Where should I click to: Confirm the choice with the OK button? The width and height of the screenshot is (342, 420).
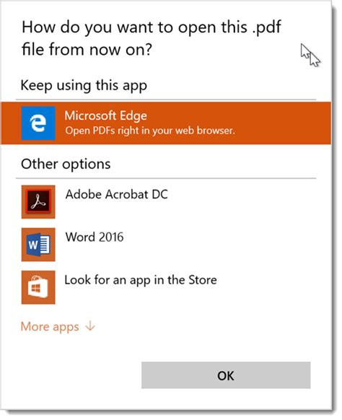click(226, 375)
